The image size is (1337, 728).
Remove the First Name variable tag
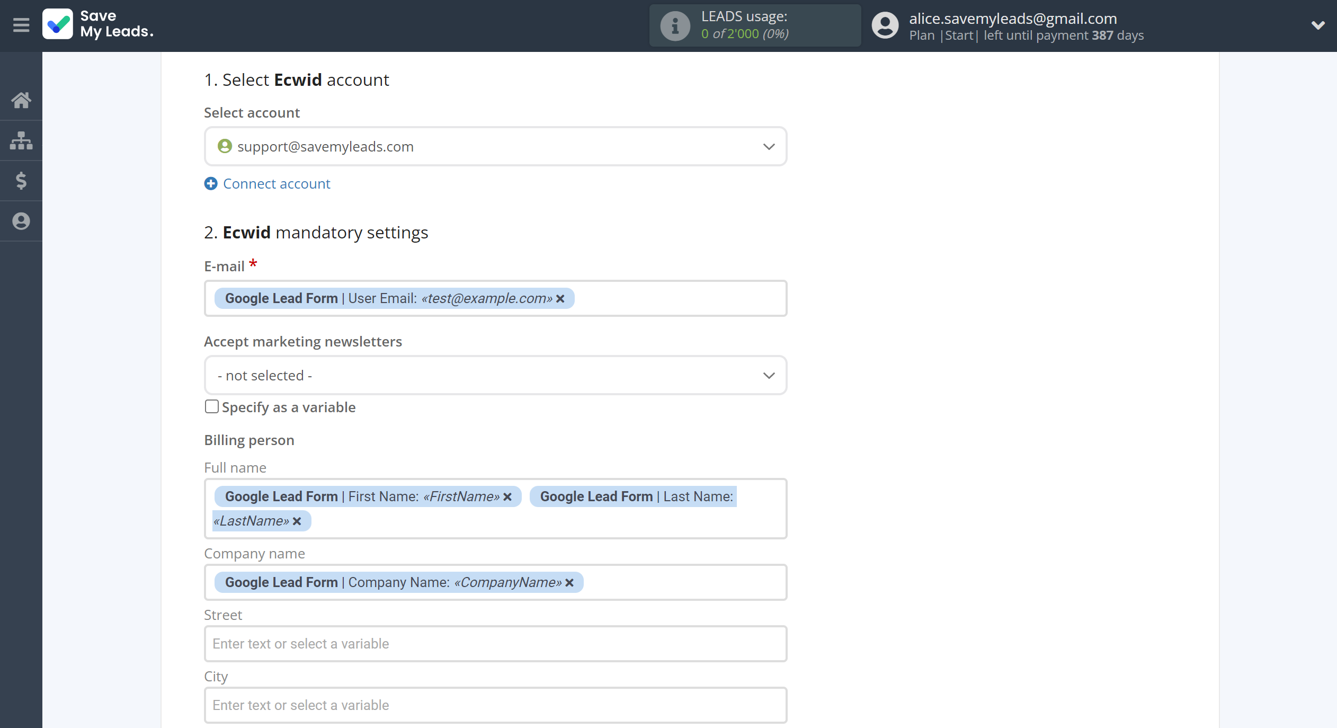point(507,497)
